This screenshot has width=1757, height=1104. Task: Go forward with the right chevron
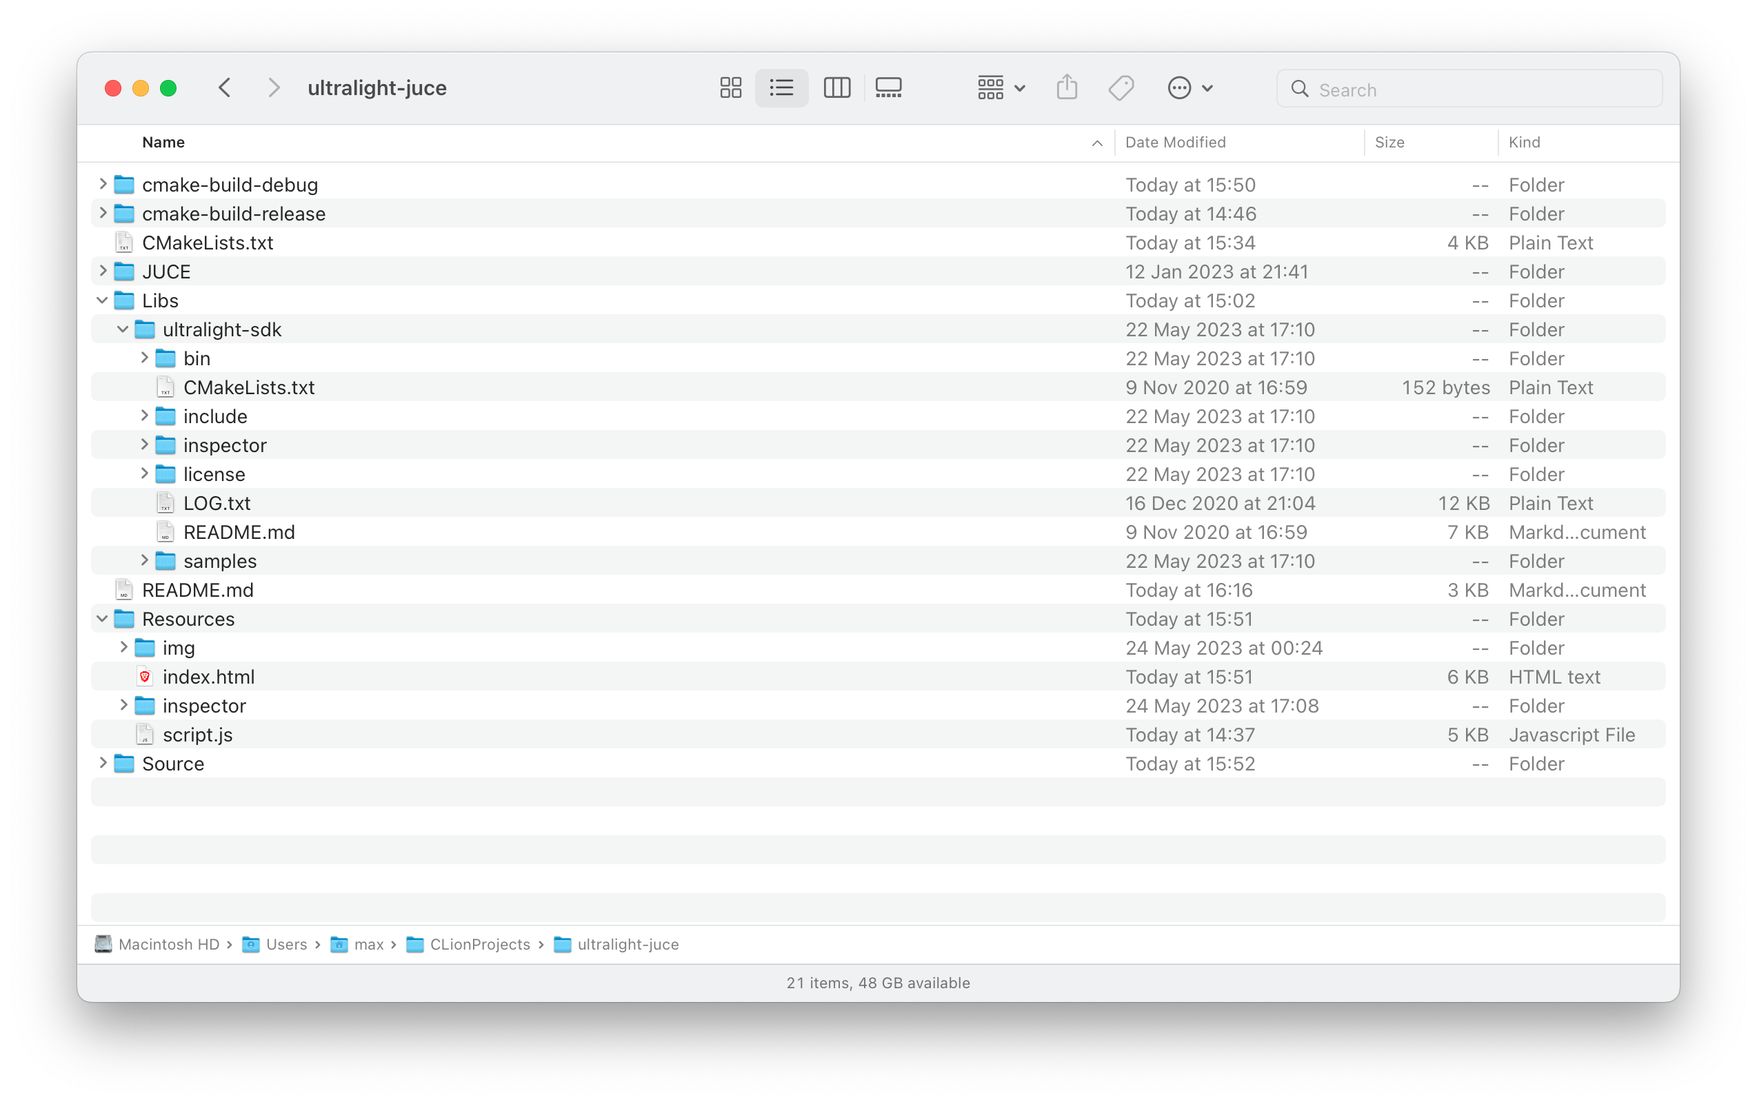click(x=274, y=88)
